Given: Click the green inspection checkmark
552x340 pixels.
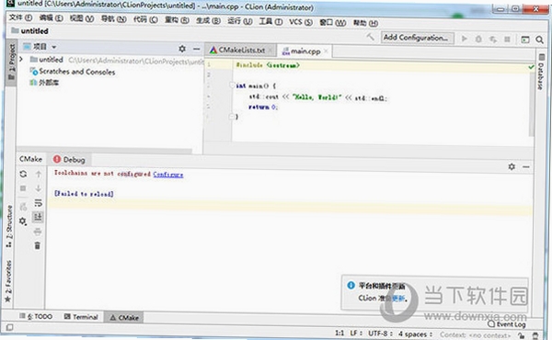Looking at the screenshot, I should click(x=531, y=66).
